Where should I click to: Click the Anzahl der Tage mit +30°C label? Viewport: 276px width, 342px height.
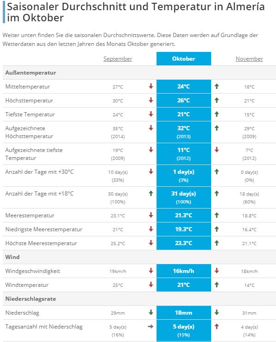(x=39, y=172)
